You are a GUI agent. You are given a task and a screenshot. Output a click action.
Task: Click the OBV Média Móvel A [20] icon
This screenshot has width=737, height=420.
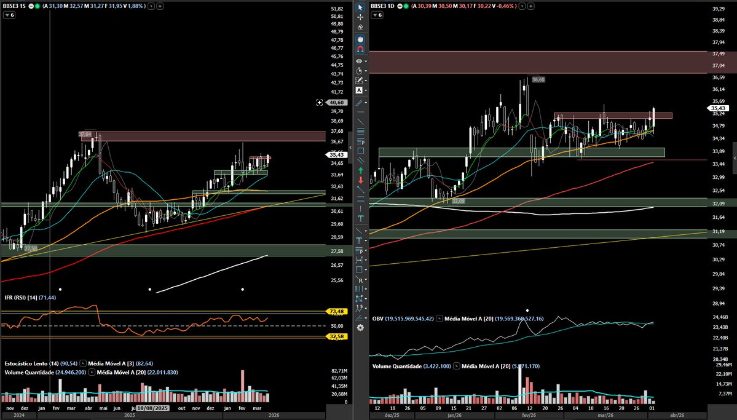[439, 319]
